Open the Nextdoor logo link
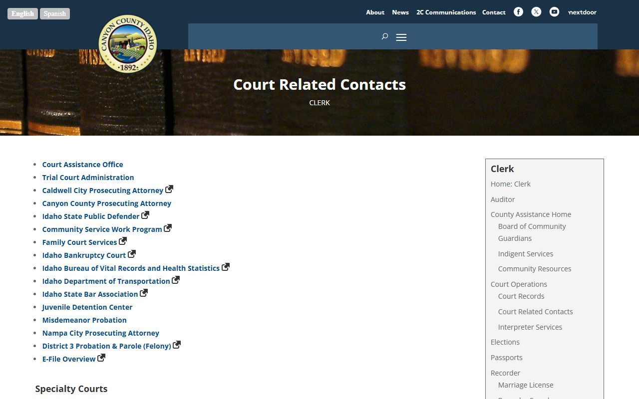This screenshot has width=639, height=399. click(x=582, y=12)
